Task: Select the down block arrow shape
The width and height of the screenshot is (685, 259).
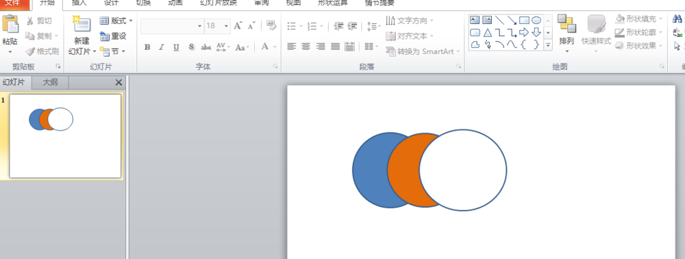Action: click(536, 32)
